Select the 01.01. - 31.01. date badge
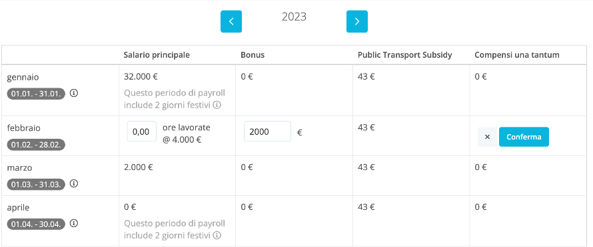Viewport: 593px width, 247px height. coord(36,94)
